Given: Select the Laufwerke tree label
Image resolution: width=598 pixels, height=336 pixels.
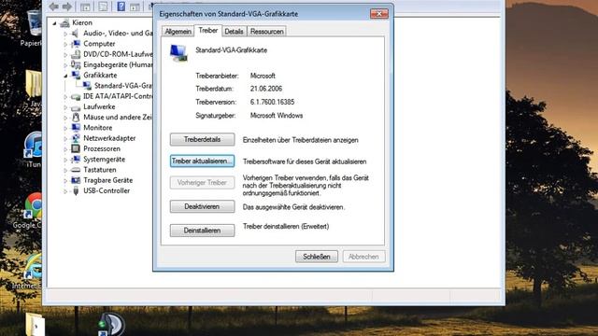Looking at the screenshot, I should click(99, 106).
